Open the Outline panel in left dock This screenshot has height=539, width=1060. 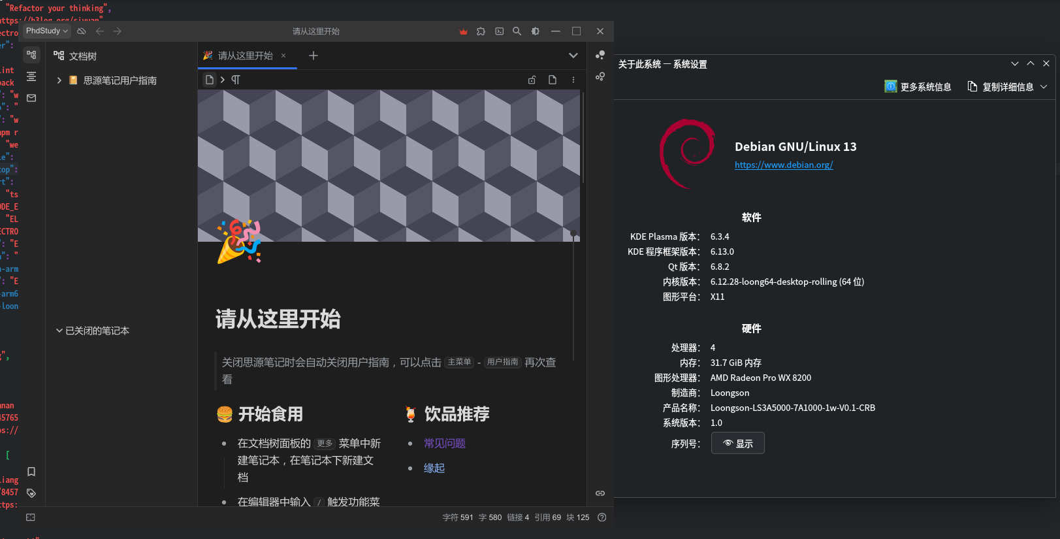[31, 76]
